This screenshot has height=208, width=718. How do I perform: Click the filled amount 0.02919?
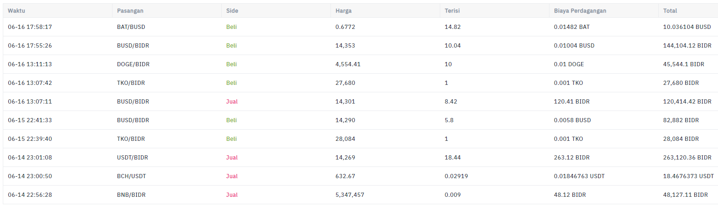pyautogui.click(x=456, y=176)
